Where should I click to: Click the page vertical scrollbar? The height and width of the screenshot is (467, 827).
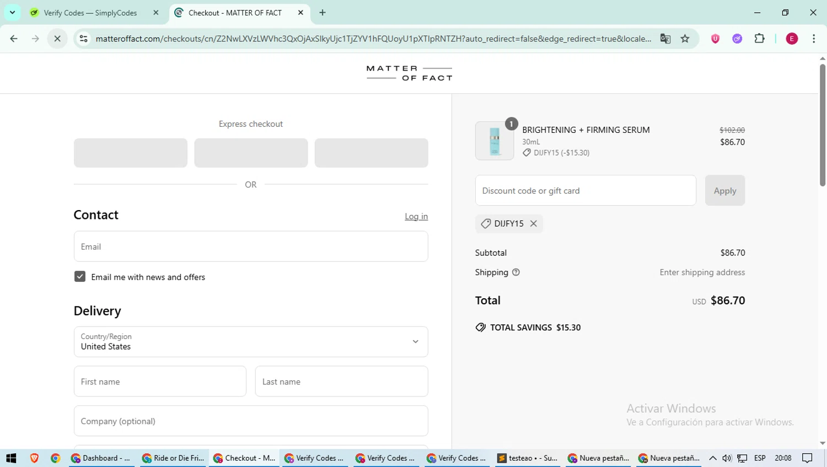823,126
